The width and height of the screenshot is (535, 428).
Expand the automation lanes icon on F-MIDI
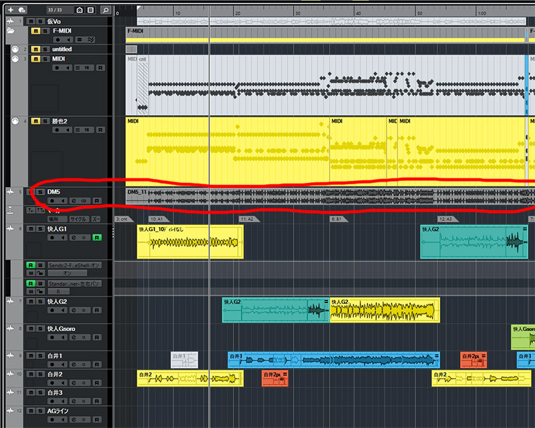point(90,39)
